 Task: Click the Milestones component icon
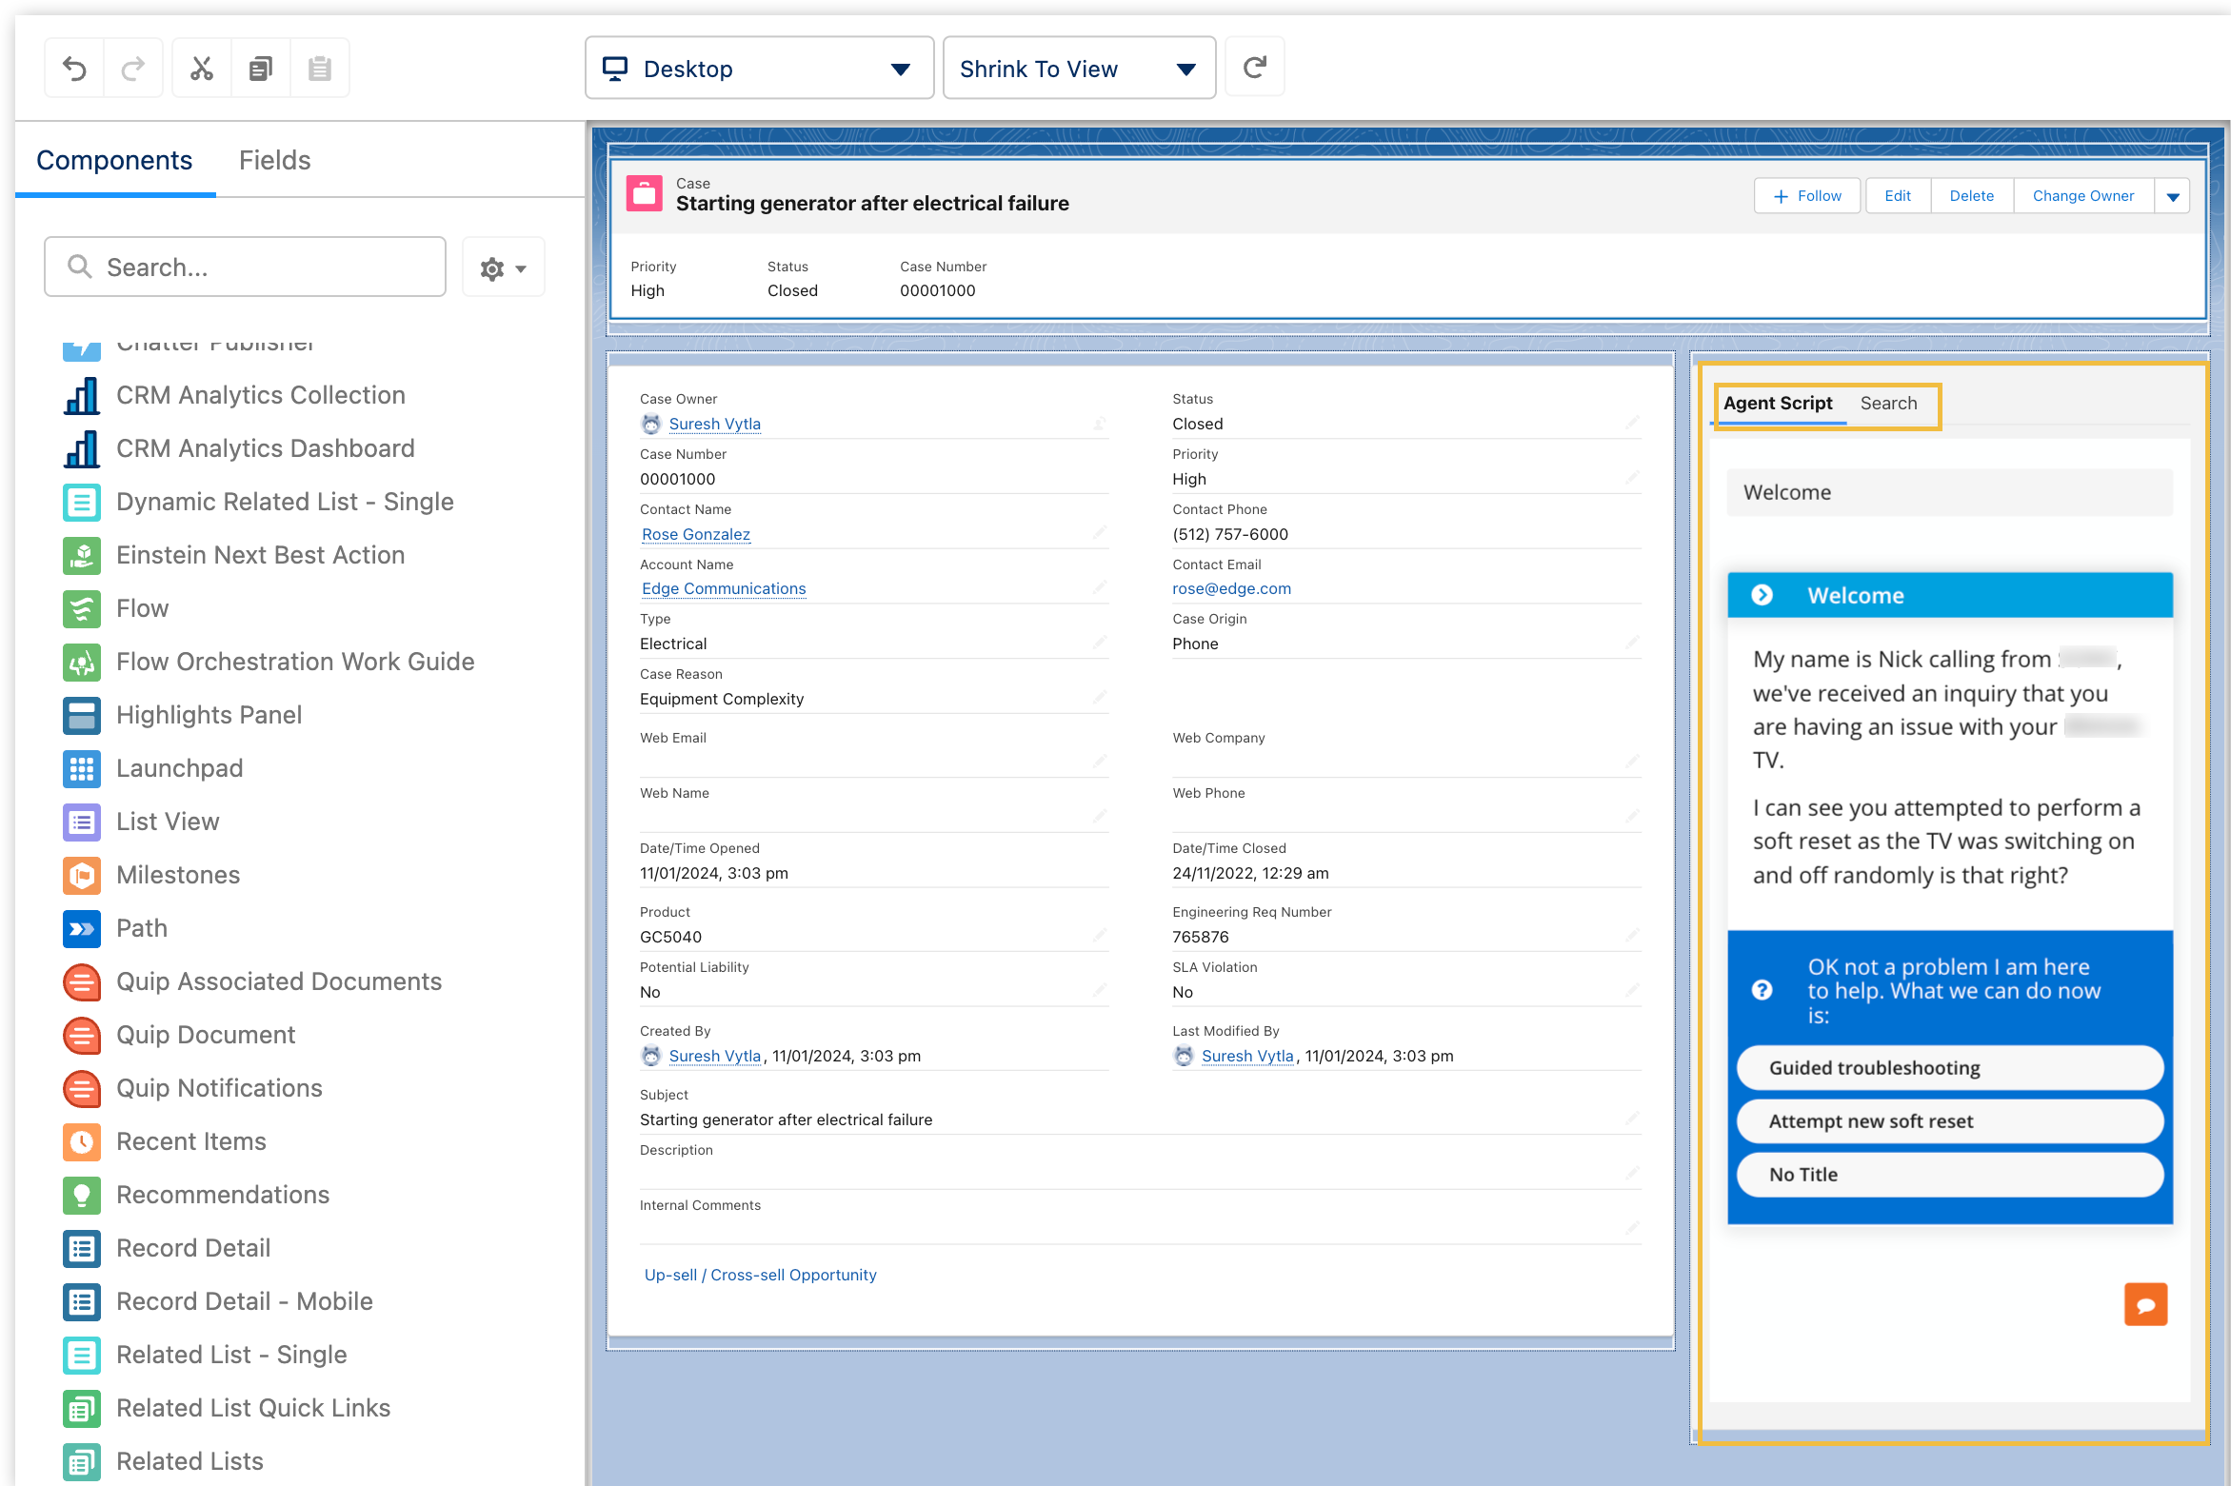(x=82, y=875)
